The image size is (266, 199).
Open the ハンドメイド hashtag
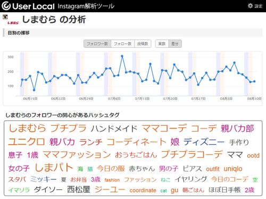click(x=114, y=128)
